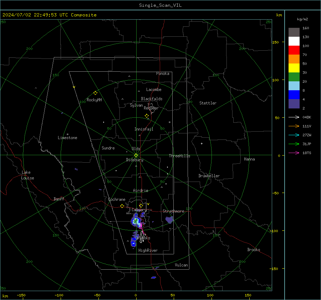Screen dimensions: 321x300
Task: Click the Sundre town label
Action: [108, 148]
